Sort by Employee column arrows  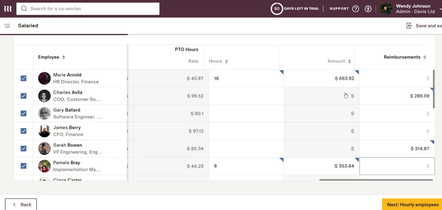coord(64,57)
